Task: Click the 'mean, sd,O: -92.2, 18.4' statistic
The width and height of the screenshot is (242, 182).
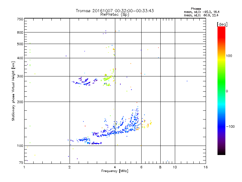Action: coord(201,12)
